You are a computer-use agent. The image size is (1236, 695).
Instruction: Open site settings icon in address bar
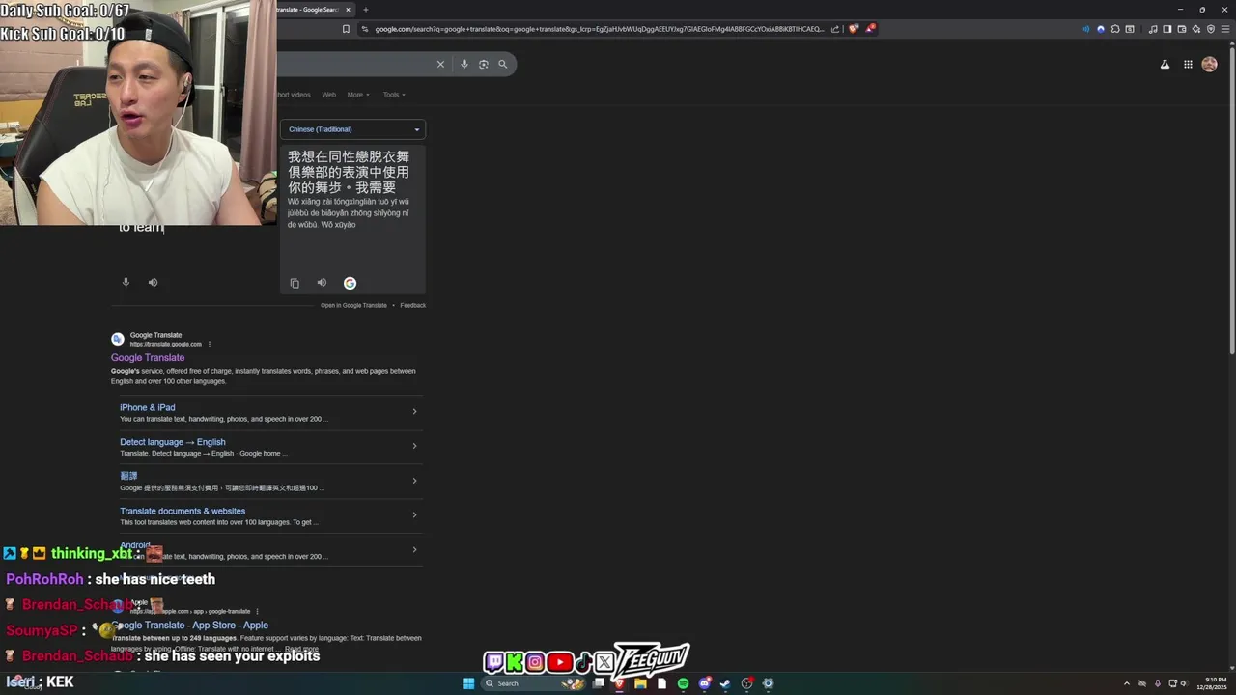(x=364, y=29)
